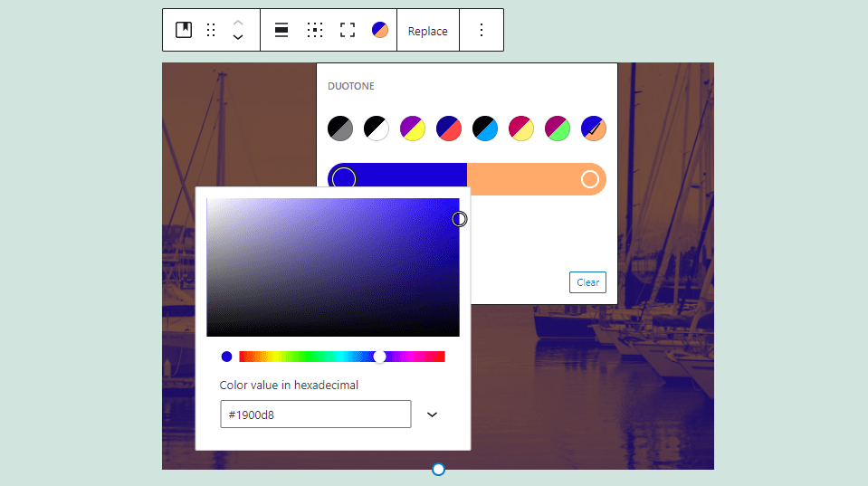Open the alignment options icon
The height and width of the screenshot is (486, 868).
[281, 30]
